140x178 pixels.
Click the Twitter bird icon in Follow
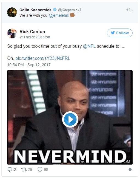[113, 33]
